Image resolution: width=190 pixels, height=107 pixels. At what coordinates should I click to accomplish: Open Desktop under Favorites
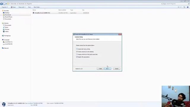pos(7,13)
